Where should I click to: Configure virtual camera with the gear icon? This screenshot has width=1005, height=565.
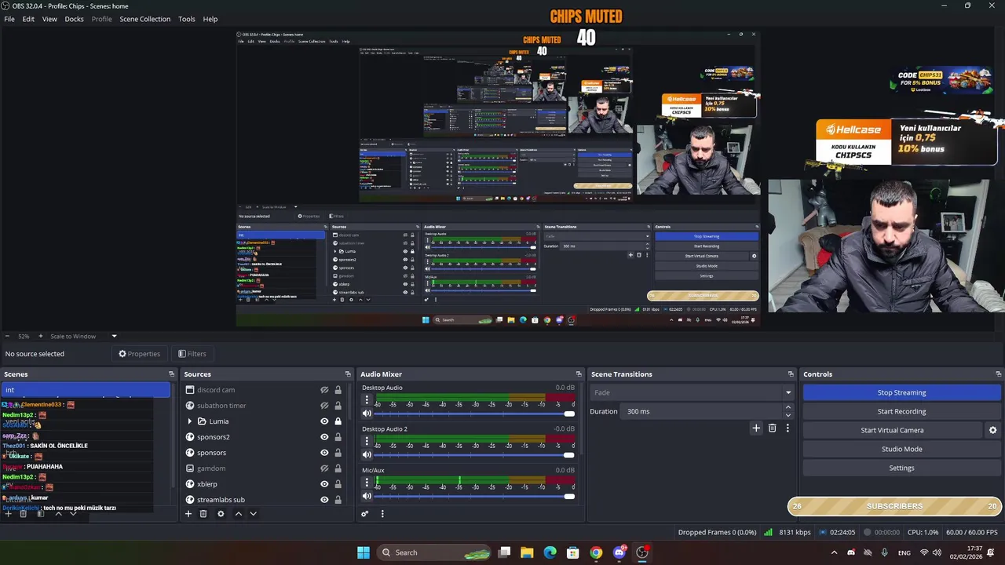pos(992,430)
